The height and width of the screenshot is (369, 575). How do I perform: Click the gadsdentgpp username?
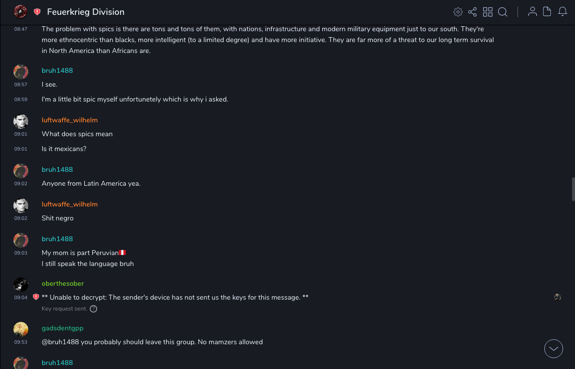coord(62,328)
